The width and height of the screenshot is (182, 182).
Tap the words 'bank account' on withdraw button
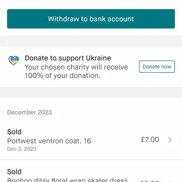(112, 19)
